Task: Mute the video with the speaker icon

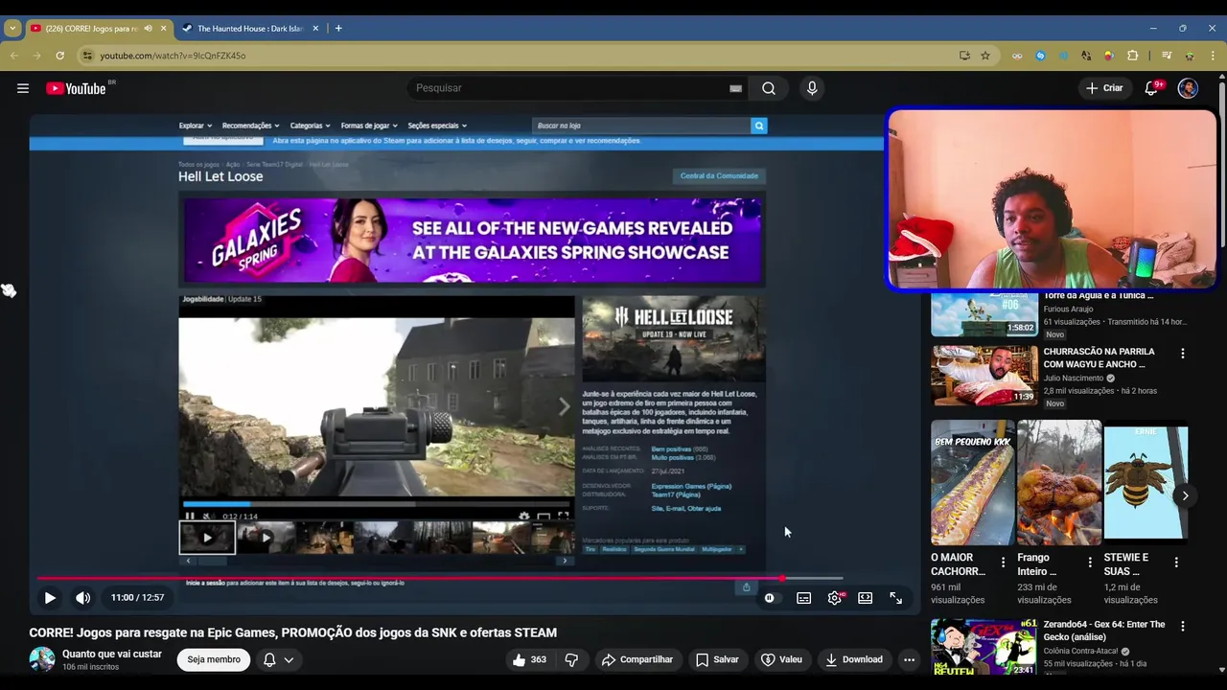Action: 83,598
